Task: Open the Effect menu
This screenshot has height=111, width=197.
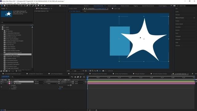Action: tap(18, 3)
